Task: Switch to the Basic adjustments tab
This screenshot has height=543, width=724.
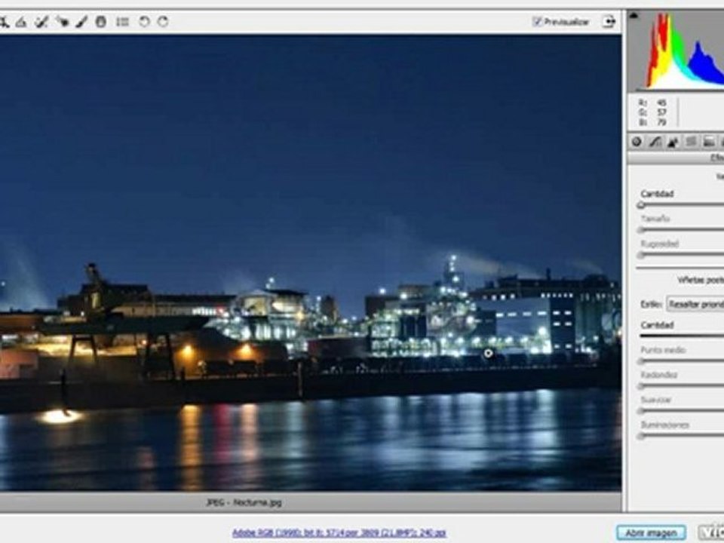Action: (637, 142)
